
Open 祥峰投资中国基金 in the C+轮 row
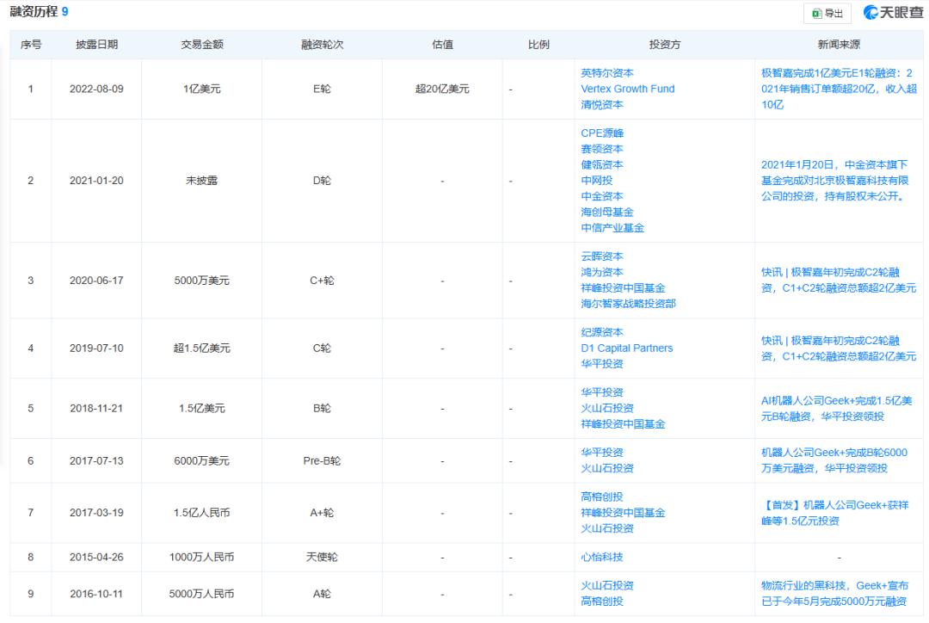tap(623, 288)
